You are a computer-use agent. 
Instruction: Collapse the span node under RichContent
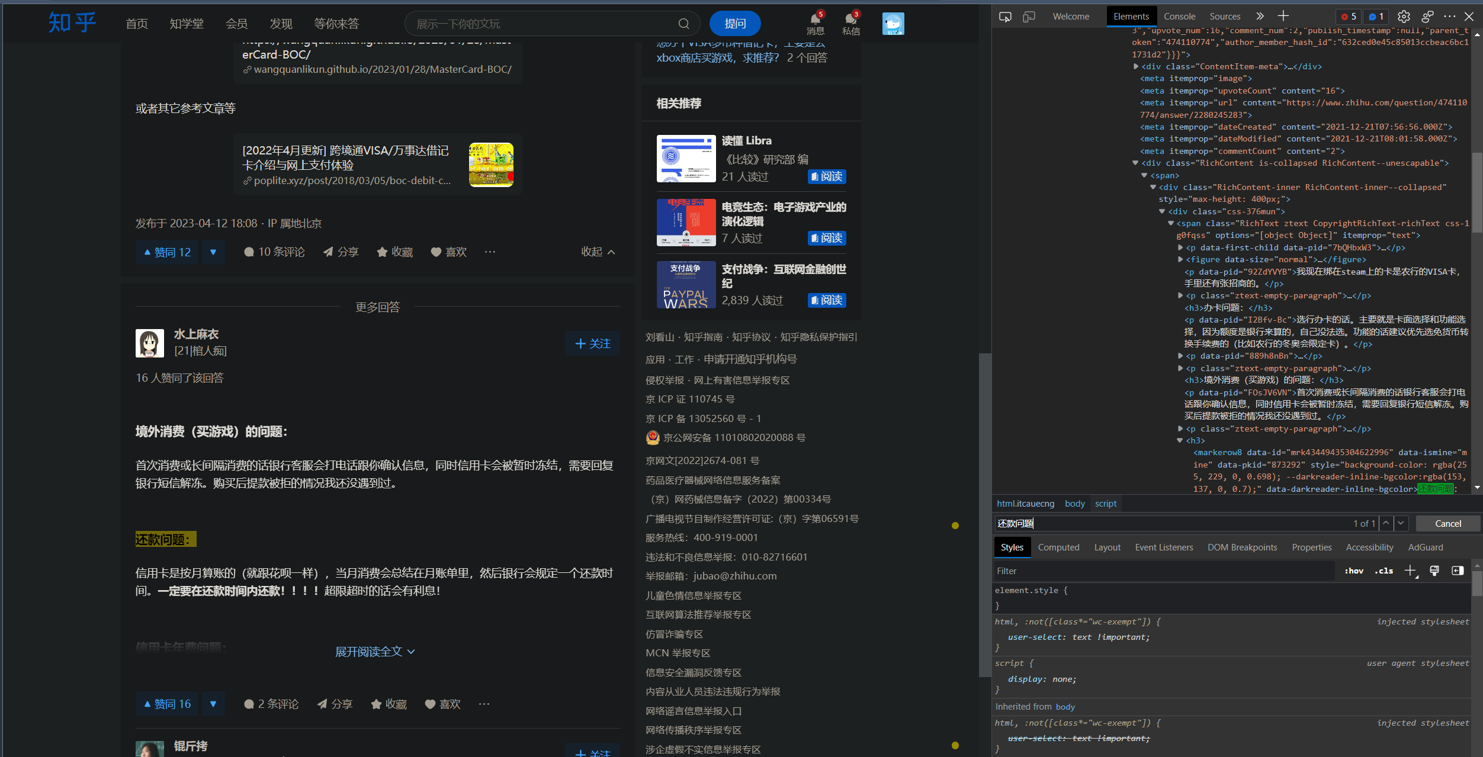coord(1144,175)
